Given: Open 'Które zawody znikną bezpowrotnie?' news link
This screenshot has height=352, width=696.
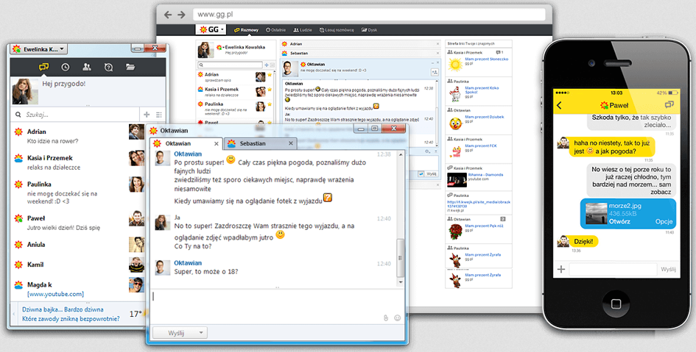Looking at the screenshot, I should click(71, 318).
